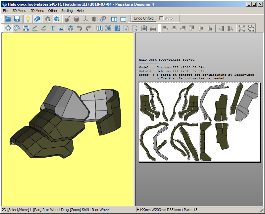
Task: Click the 3D foot-plate model in viewport
Action: (x=63, y=123)
